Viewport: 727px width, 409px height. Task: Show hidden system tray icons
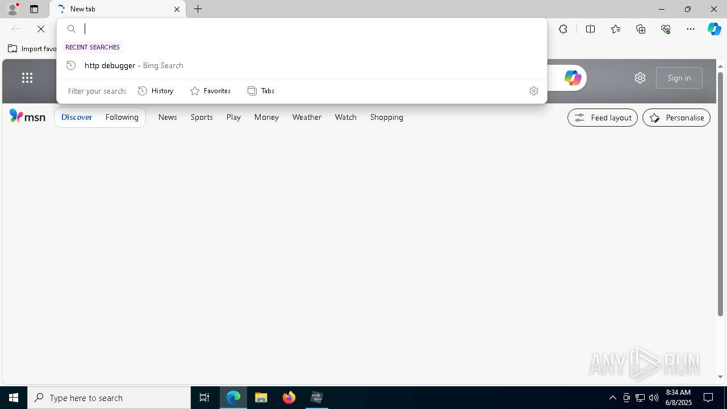[x=612, y=398]
